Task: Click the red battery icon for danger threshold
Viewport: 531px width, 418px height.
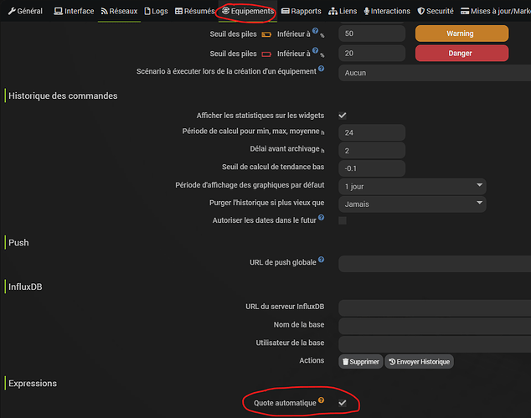Action: (266, 54)
